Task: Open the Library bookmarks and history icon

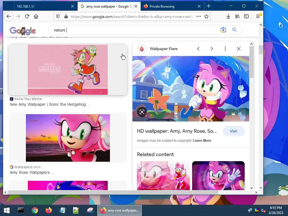Action: click(237, 17)
